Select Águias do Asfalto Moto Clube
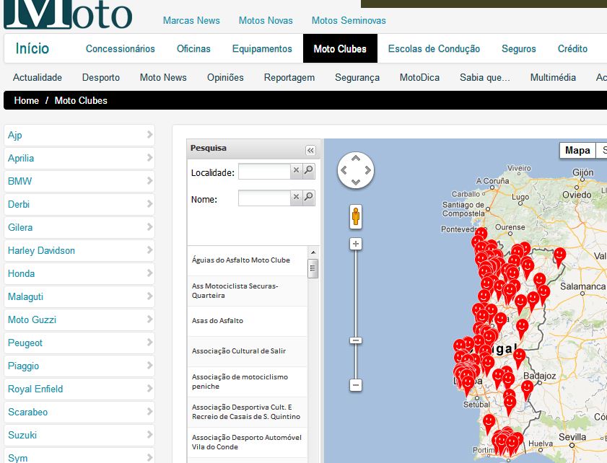607x463 pixels. 248,260
